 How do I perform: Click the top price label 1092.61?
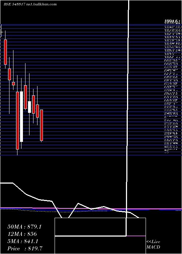pyautogui.click(x=172, y=21)
